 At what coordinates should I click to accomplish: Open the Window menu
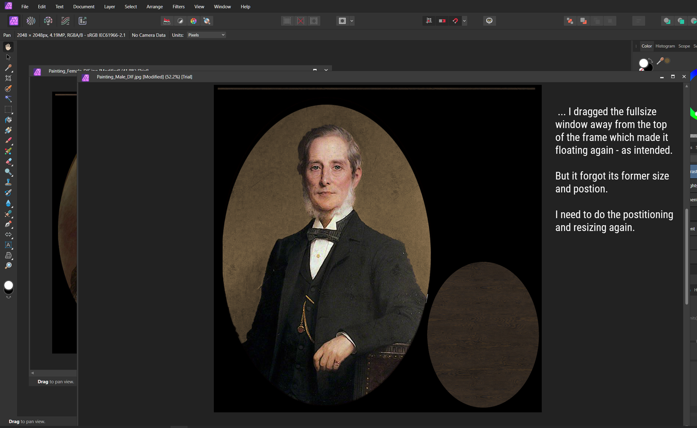[x=222, y=7]
